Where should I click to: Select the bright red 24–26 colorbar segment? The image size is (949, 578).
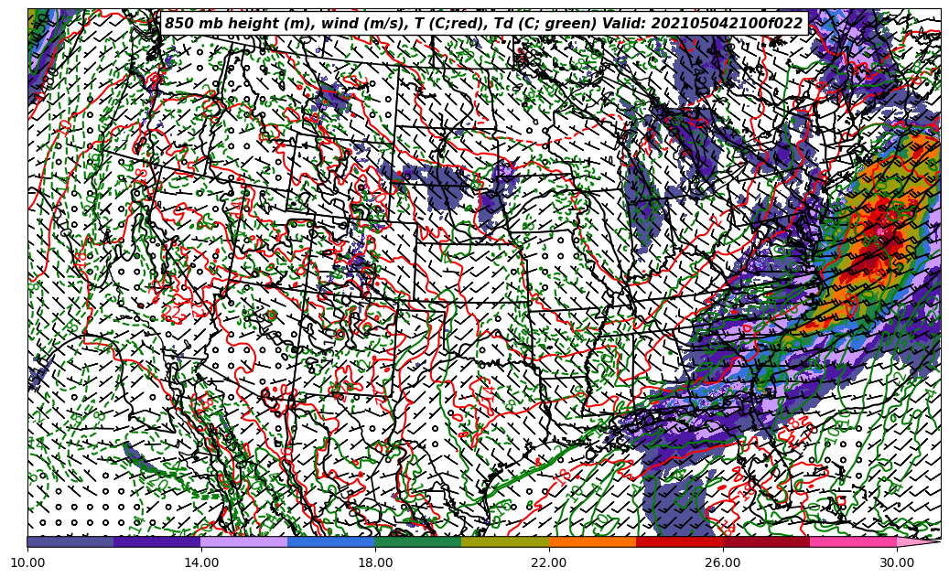tap(679, 541)
